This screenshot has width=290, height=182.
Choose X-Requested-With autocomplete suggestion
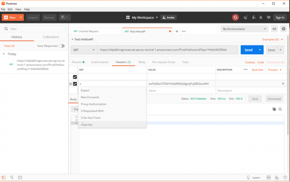coord(113,111)
